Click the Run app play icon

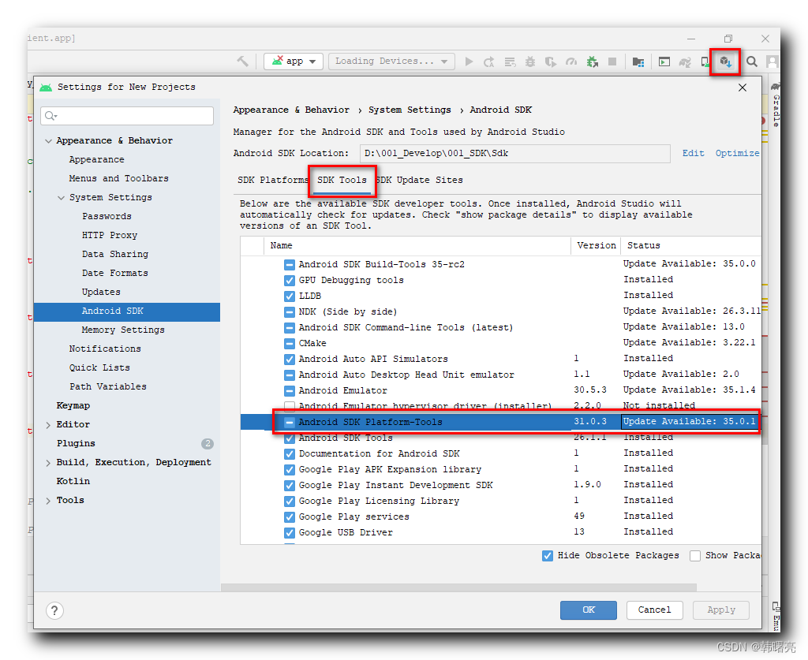(469, 62)
